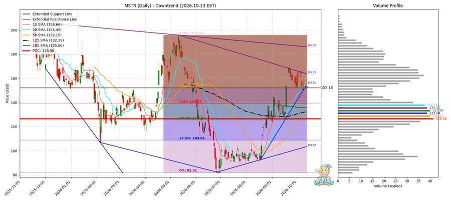The height and width of the screenshot is (200, 451).
Task: Click the '120' price axis tick
Action: [x=15, y=126]
